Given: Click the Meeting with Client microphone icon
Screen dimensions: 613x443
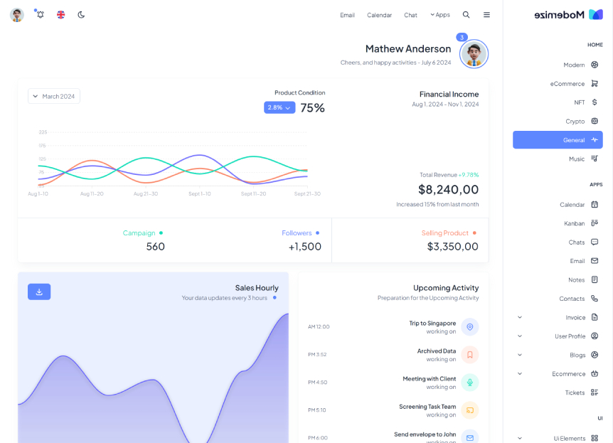Looking at the screenshot, I should point(469,383).
